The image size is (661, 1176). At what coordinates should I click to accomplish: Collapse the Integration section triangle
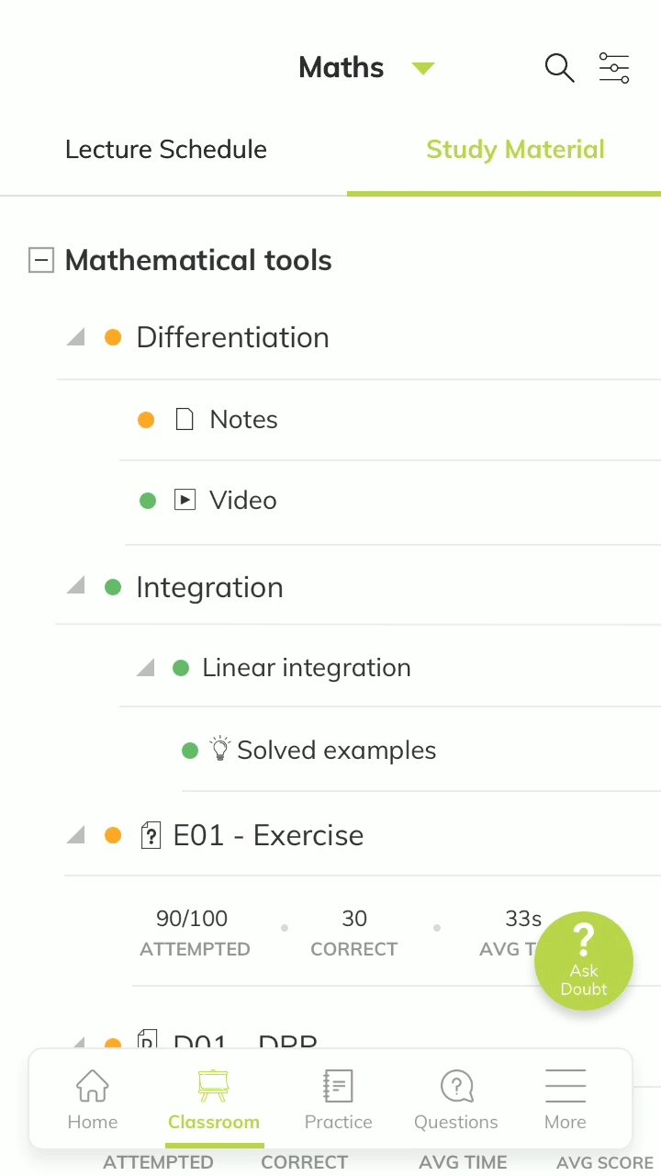76,585
